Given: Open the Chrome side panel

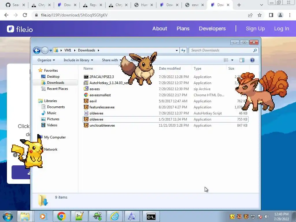Looking at the screenshot, I should (x=271, y=15).
